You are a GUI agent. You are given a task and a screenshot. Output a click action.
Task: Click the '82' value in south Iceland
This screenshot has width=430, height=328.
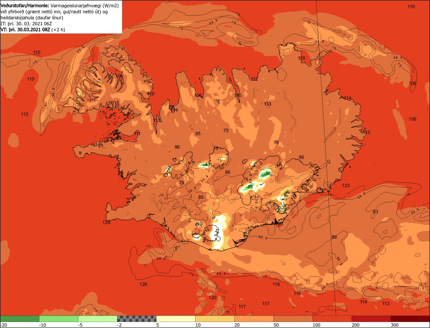(201, 197)
